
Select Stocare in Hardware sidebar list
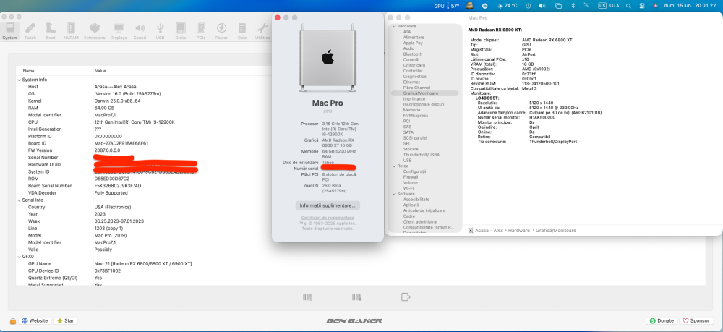(x=410, y=149)
